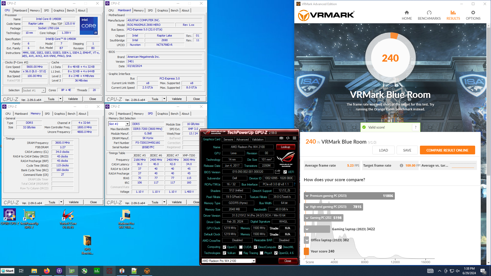Screen dimensions: 491x276
Task: Click the Your score 240 orange marker
Action: pyautogui.click(x=306, y=251)
